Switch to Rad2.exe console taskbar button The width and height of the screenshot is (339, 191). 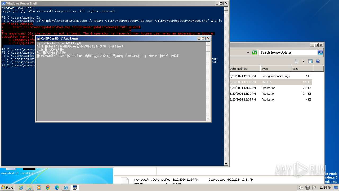(x=75, y=188)
